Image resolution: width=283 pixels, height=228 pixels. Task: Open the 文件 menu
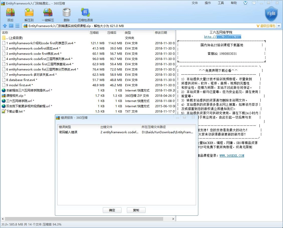pos(195,3)
